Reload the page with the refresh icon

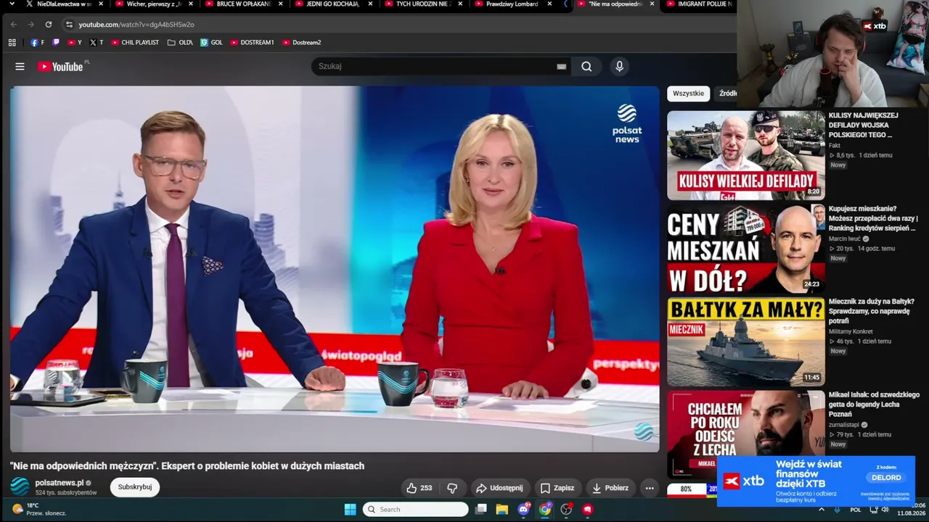tap(49, 25)
